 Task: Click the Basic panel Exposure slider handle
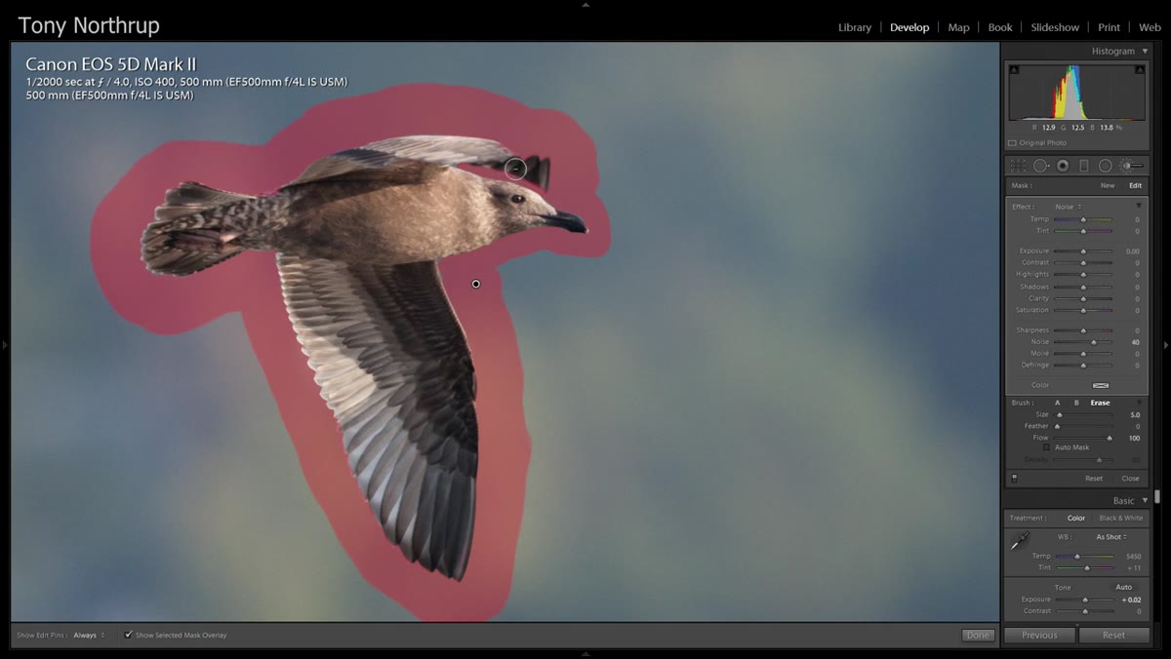pyautogui.click(x=1085, y=600)
